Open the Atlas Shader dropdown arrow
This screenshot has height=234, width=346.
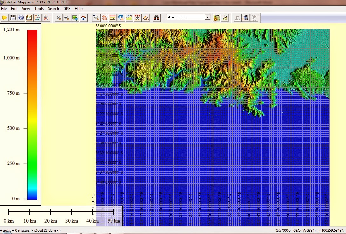click(x=207, y=17)
